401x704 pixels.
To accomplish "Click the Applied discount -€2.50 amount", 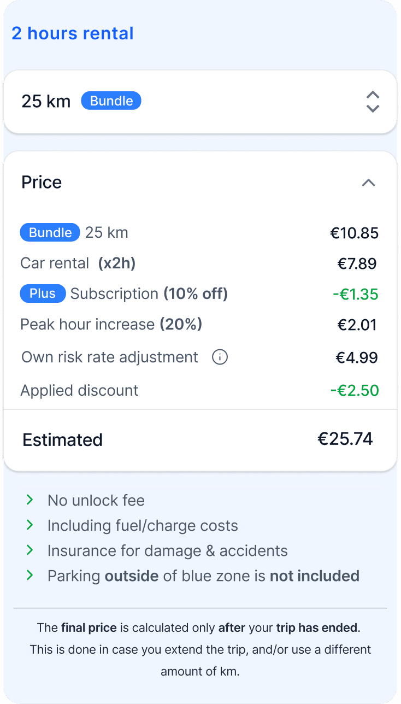I will point(355,391).
